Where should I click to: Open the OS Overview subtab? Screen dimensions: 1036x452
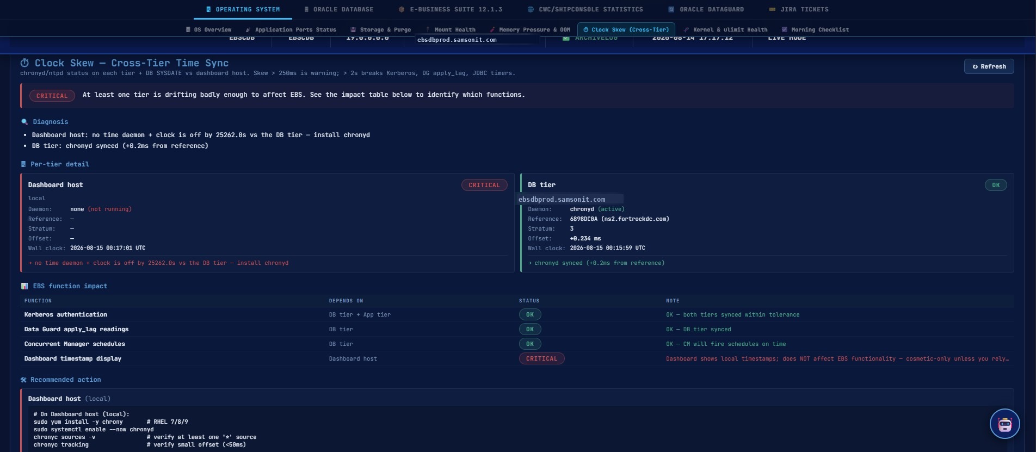208,29
